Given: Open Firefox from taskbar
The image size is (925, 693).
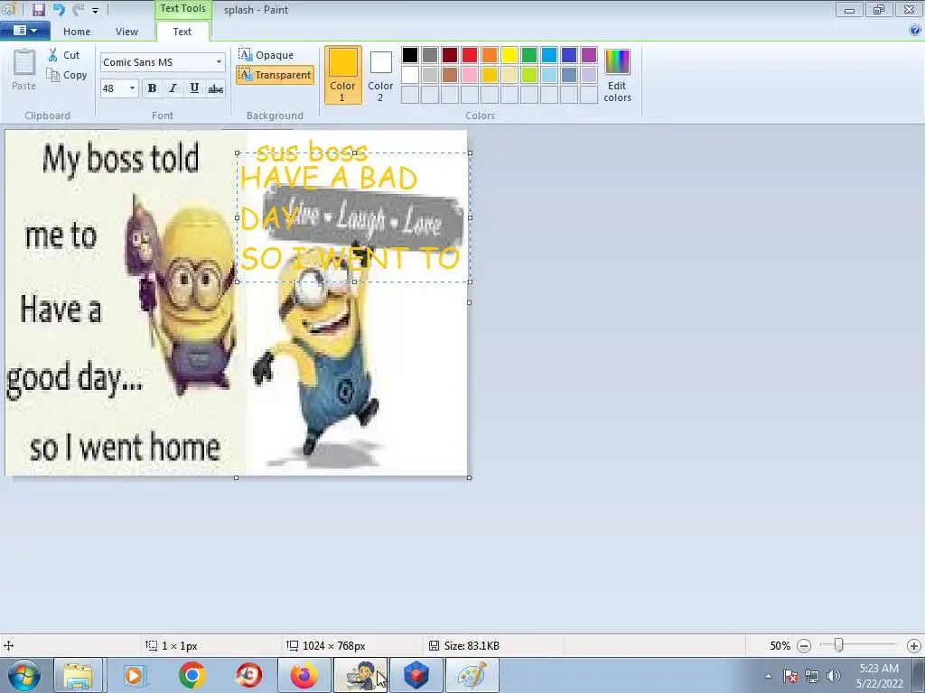Looking at the screenshot, I should pos(304,675).
